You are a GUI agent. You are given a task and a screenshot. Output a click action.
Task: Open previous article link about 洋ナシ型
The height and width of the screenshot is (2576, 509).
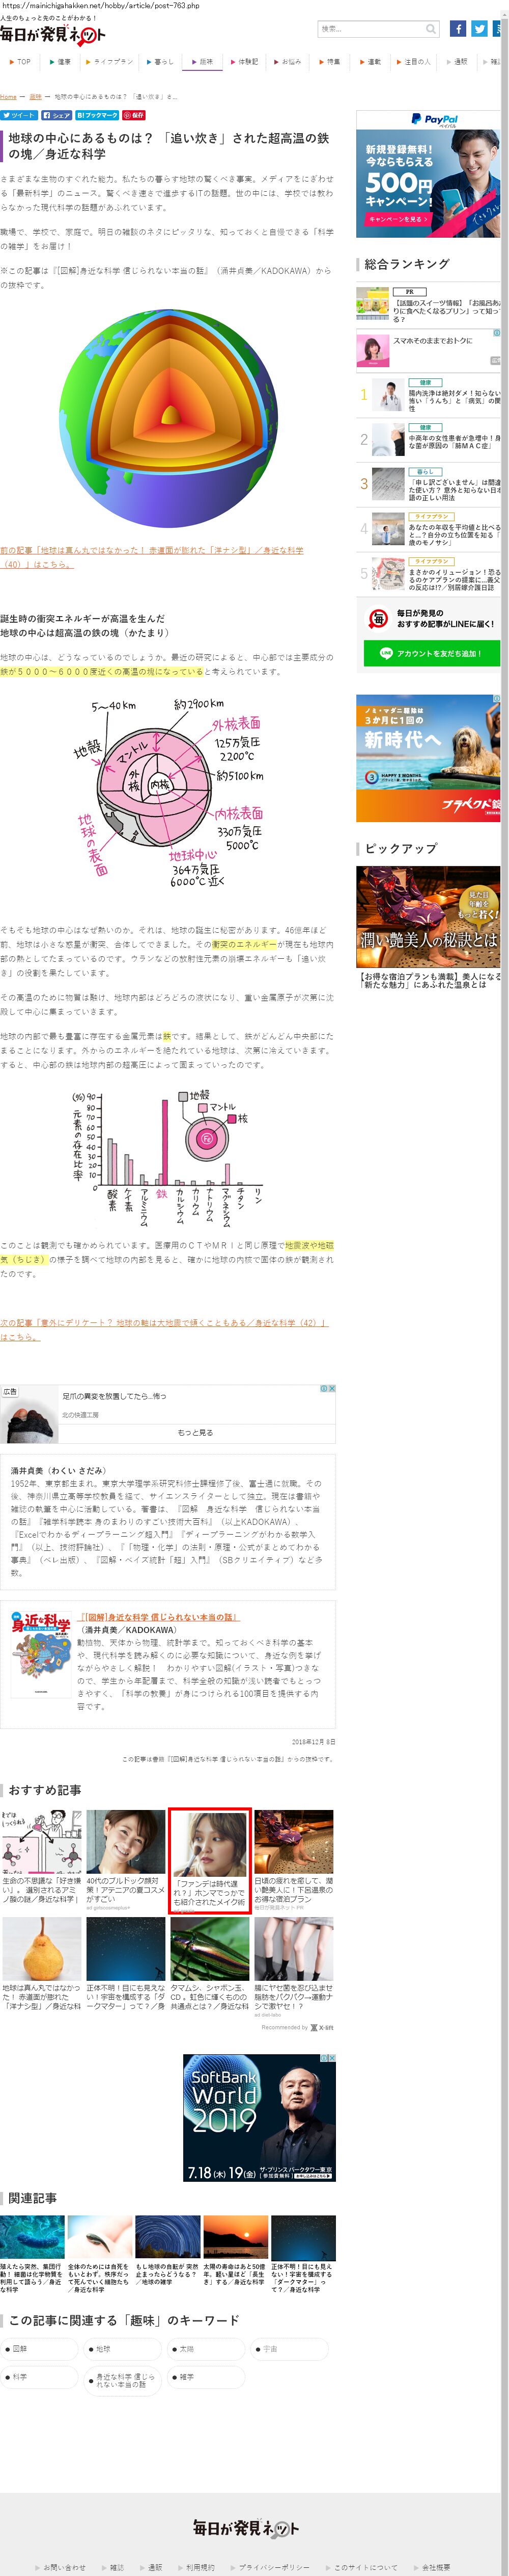click(152, 557)
